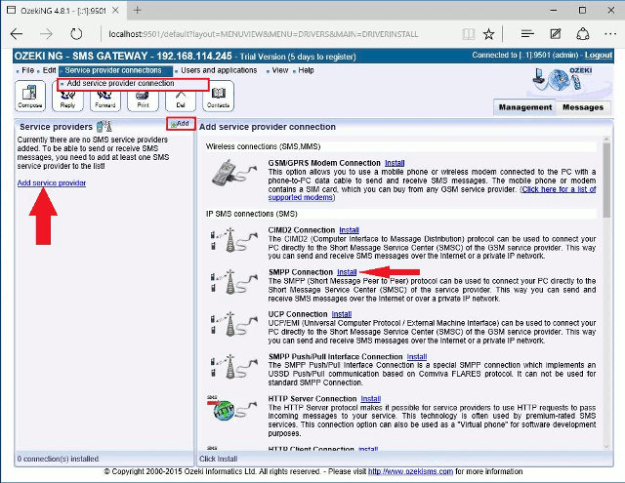This screenshot has height=483, width=625.
Task: Click the CIMD2 Connection tower icon
Action: click(x=233, y=240)
